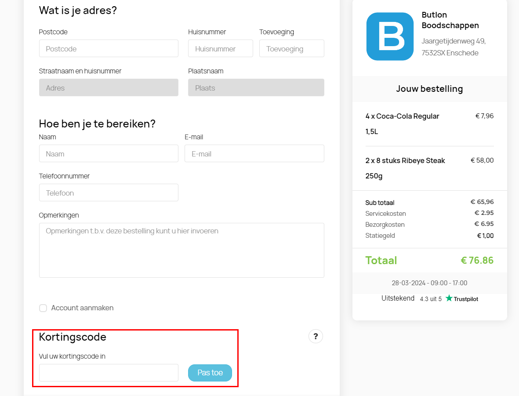Viewport: 519px width, 396px height.
Task: Click the Telefoonnummer input field
Action: point(109,193)
